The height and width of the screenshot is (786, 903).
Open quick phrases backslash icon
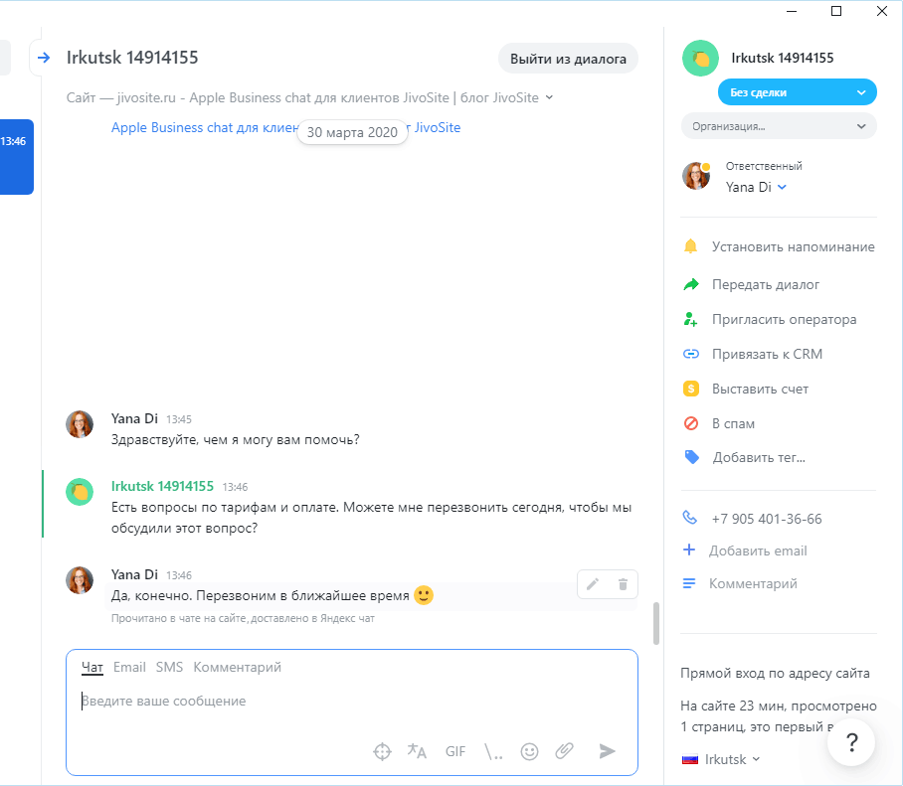493,751
